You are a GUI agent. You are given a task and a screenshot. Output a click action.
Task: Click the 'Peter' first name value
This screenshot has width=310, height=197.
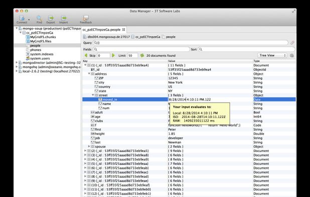172,129
